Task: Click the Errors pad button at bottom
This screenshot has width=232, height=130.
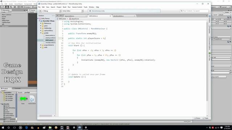Action: click(x=197, y=118)
